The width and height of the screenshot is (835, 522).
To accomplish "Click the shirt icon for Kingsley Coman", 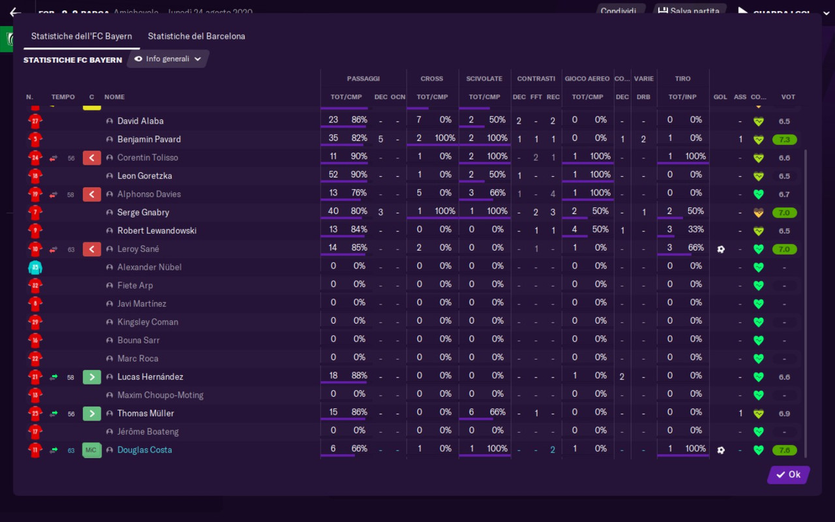I will [35, 322].
